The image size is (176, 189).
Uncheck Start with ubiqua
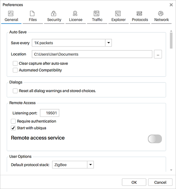(13, 128)
